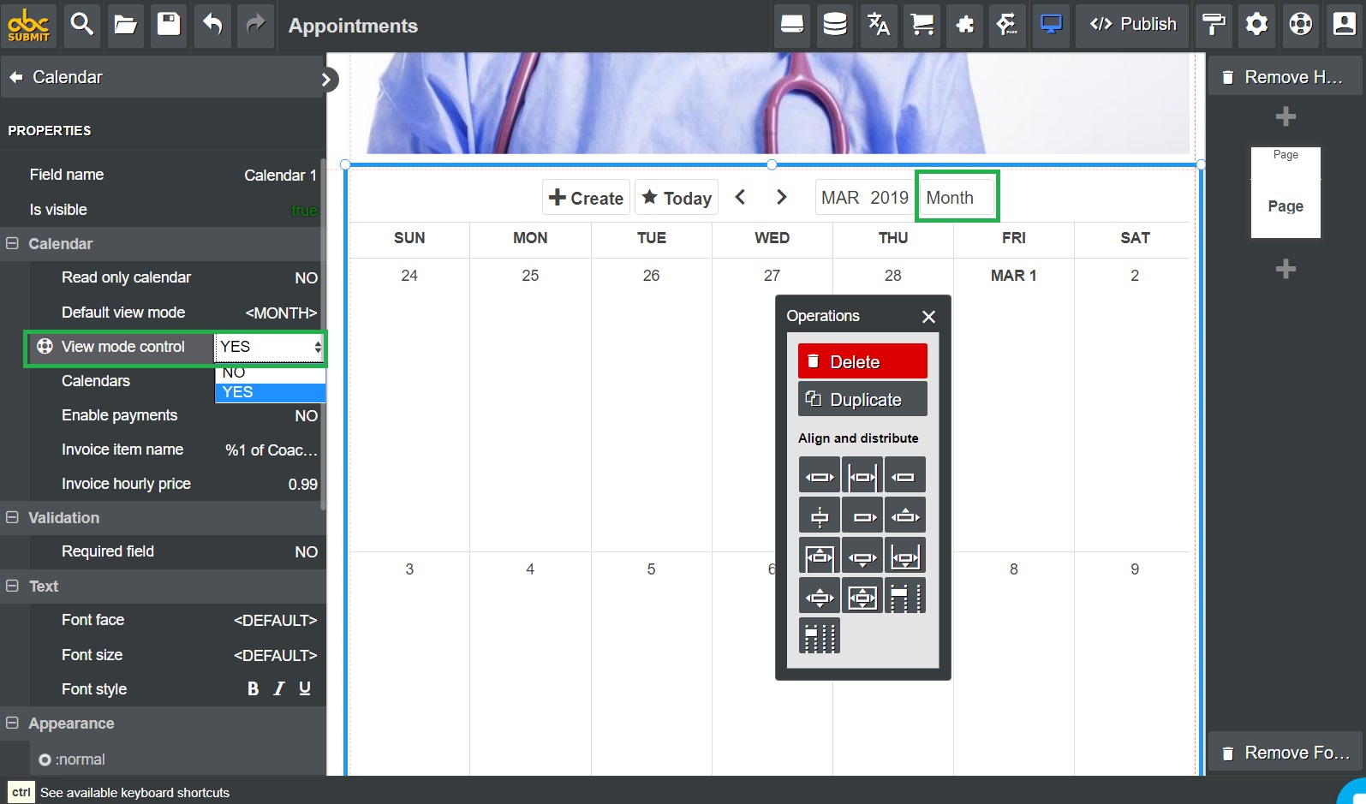Screen dimensions: 1366x804
Task: Click the open folder icon
Action: coord(126,25)
